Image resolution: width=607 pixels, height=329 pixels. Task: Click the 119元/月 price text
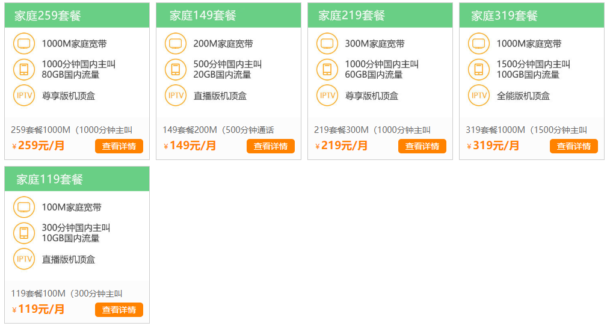[41, 310]
